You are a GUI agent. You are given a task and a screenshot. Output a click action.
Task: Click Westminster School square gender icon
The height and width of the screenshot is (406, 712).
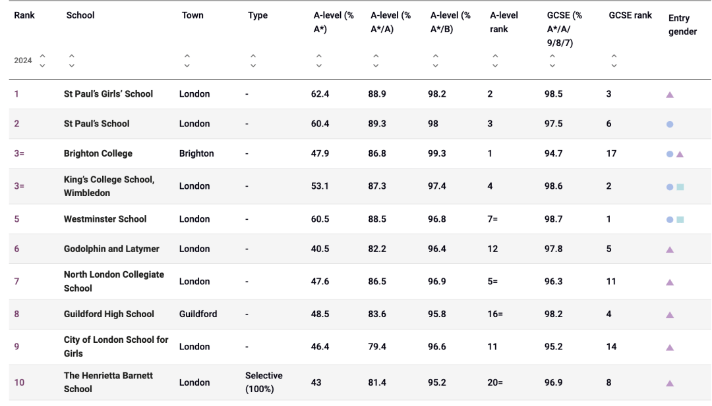pos(680,220)
